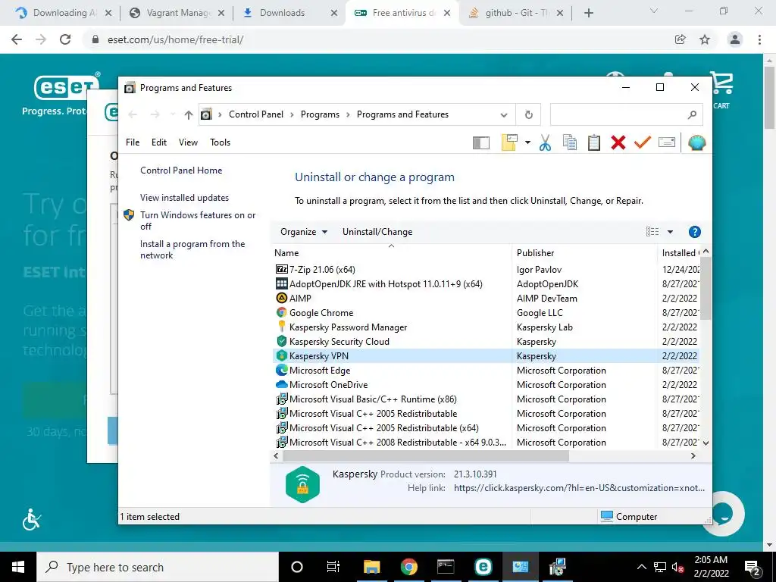This screenshot has height=582, width=776.
Task: Click the Windows taskbar search box
Action: (x=158, y=567)
